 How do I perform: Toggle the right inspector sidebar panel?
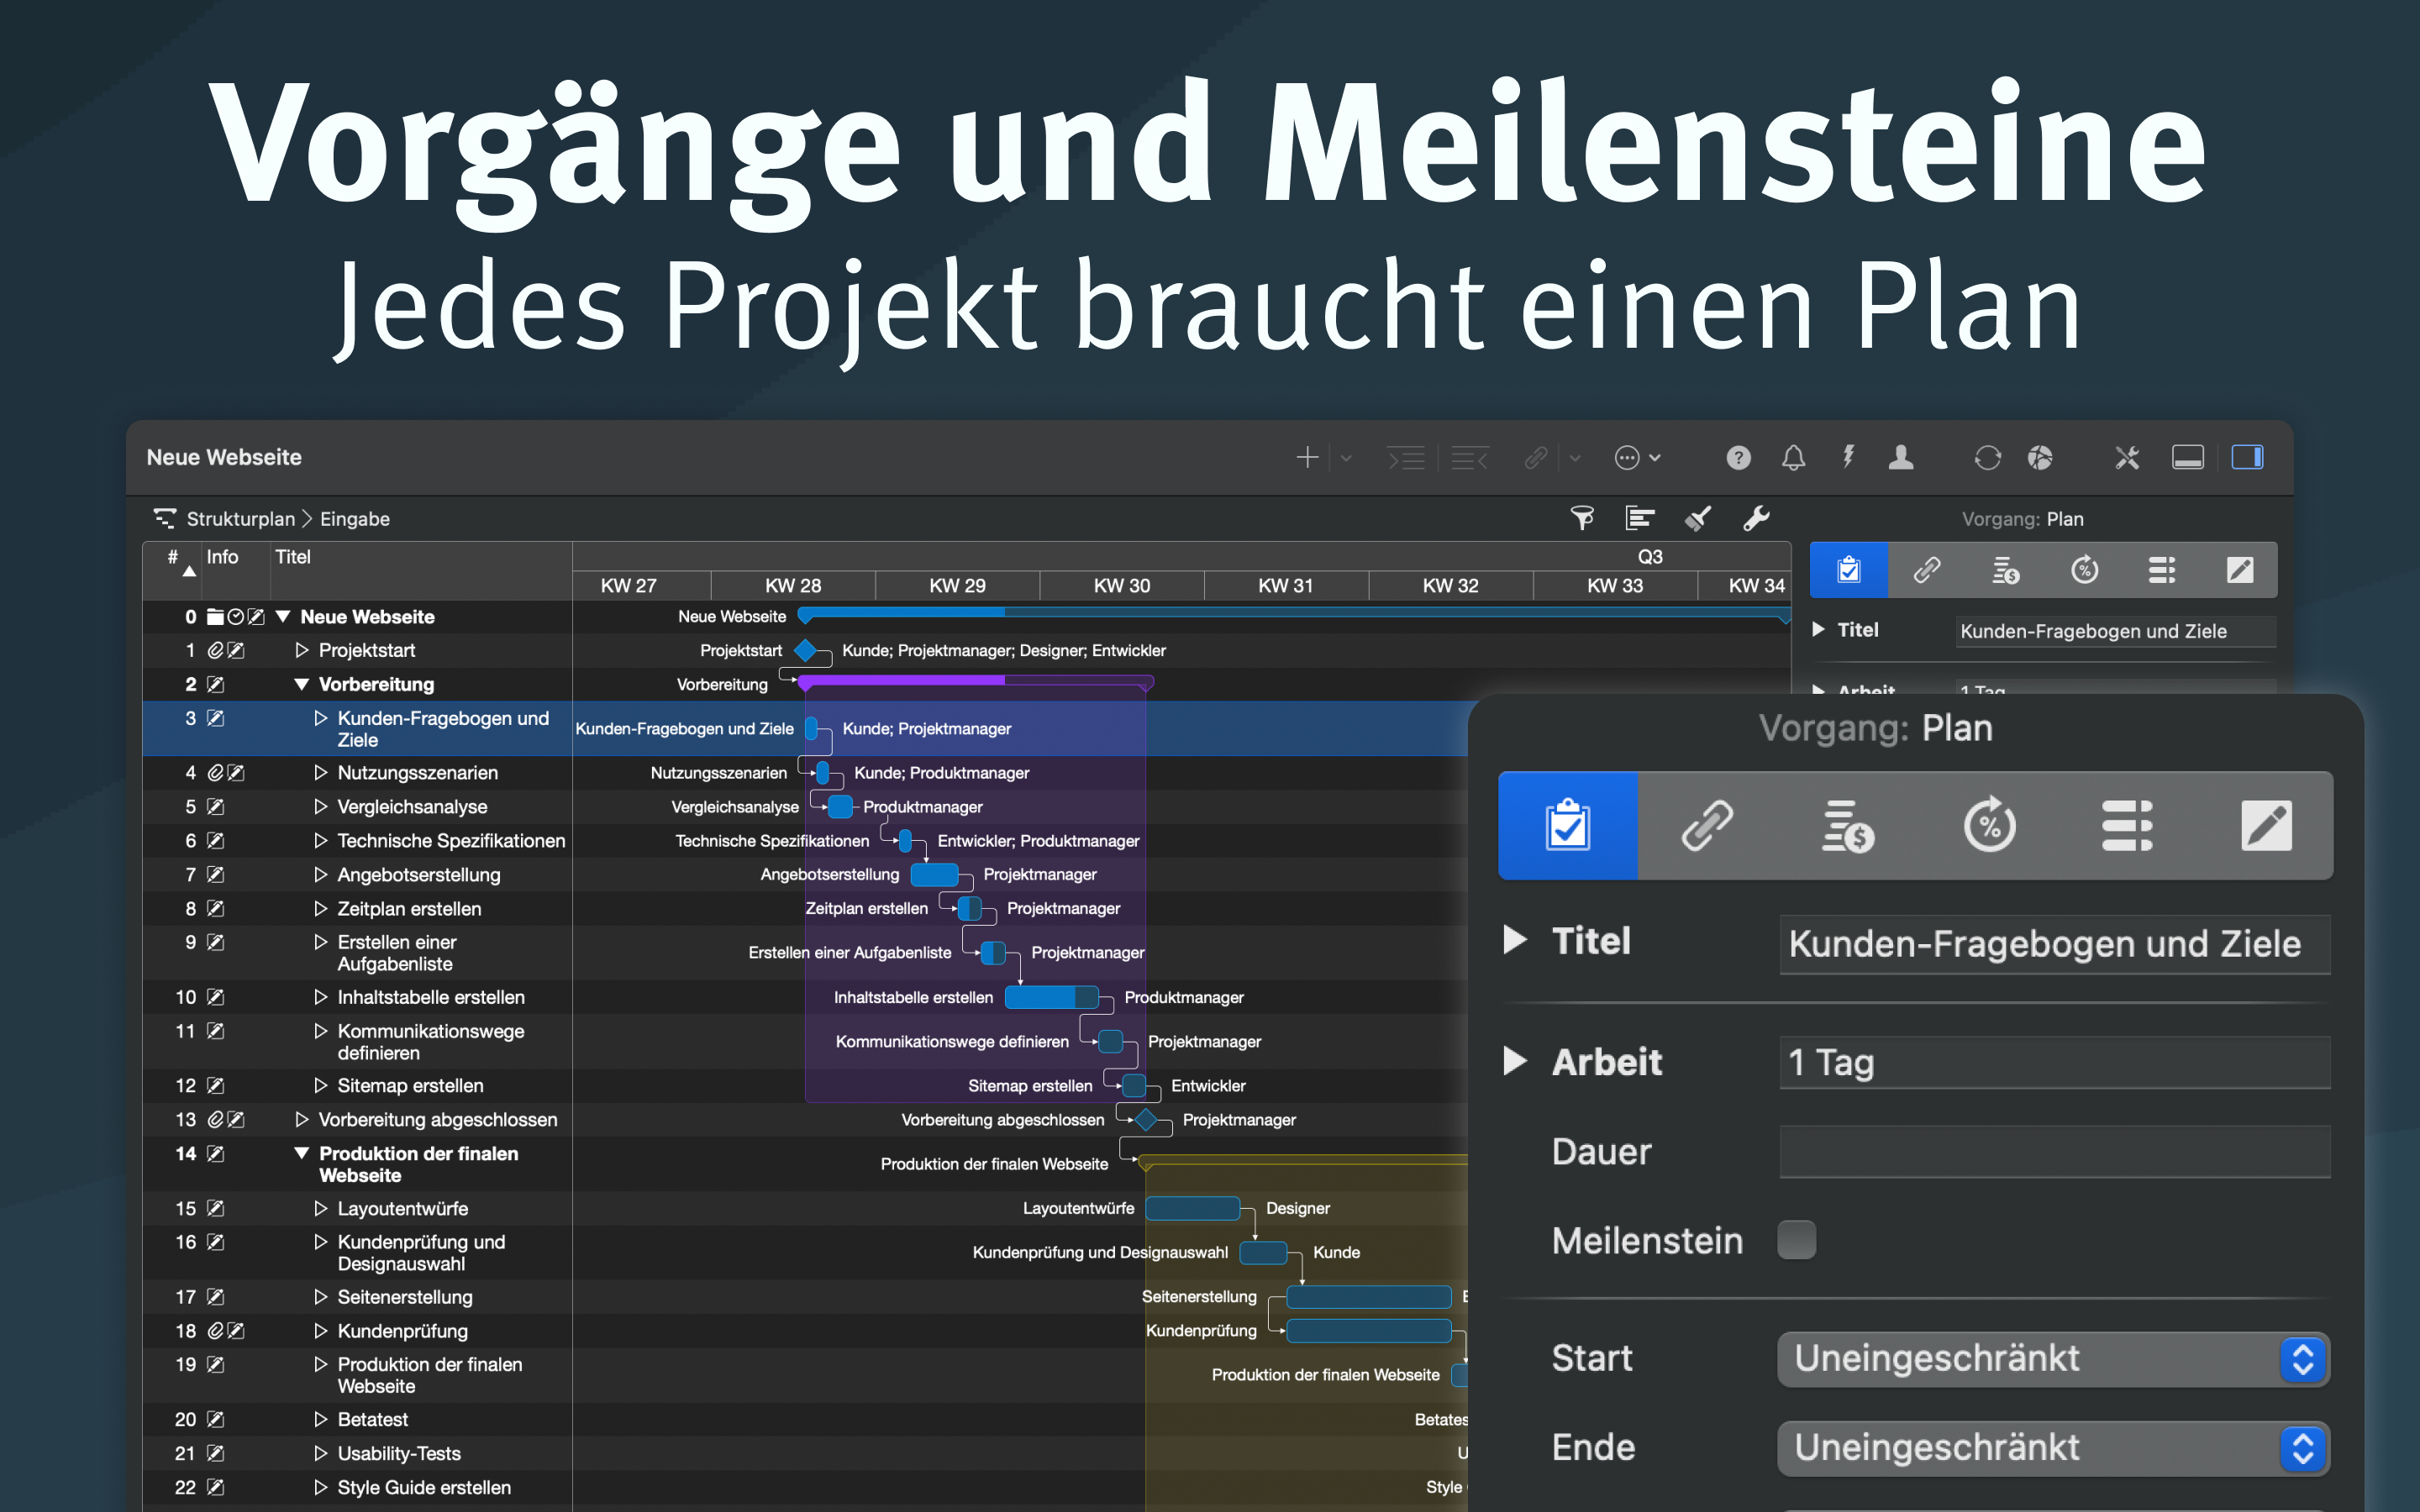[2247, 458]
